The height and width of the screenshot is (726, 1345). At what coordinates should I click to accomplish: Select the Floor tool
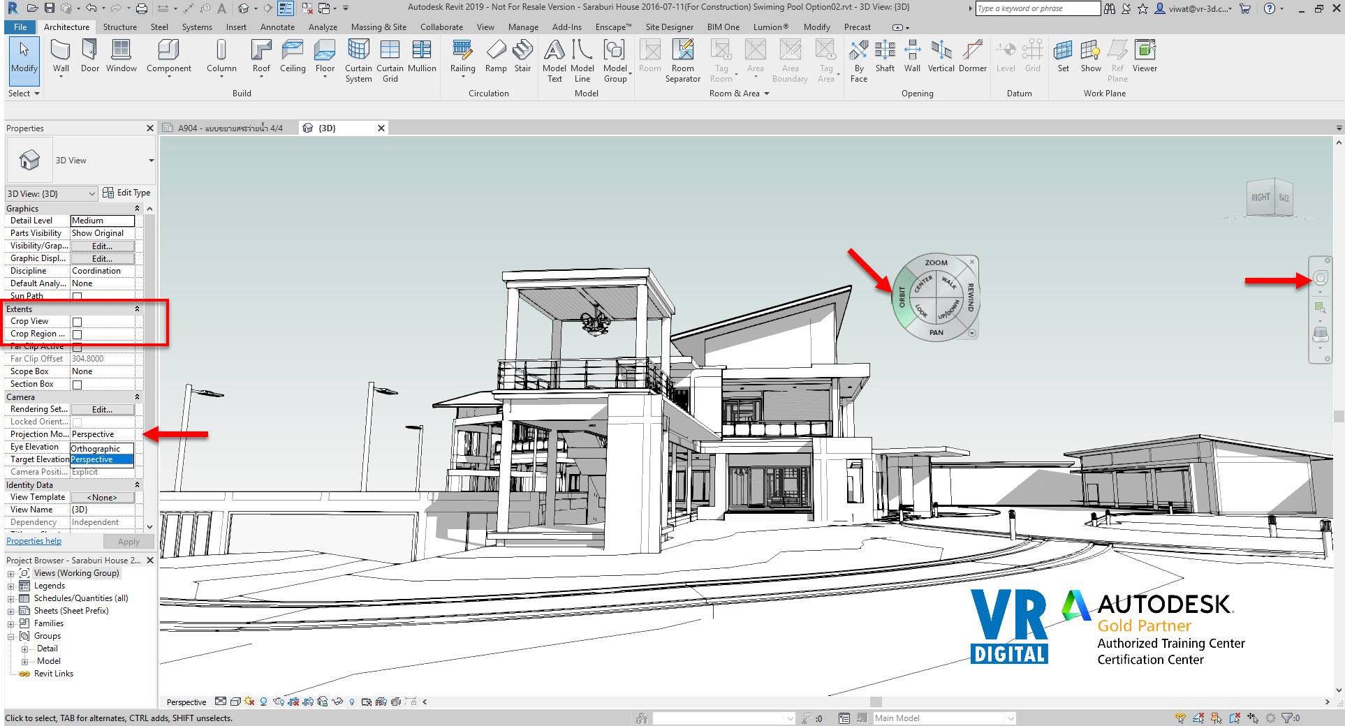click(325, 57)
